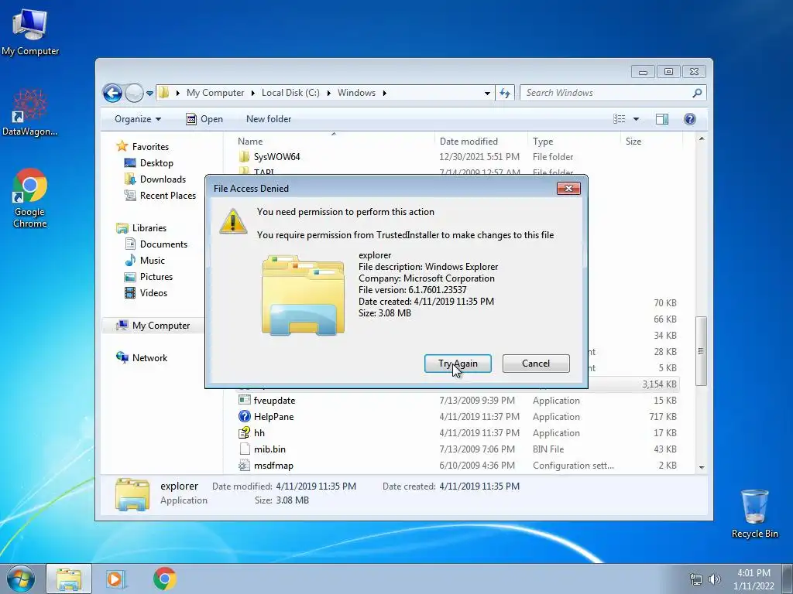Image resolution: width=793 pixels, height=594 pixels.
Task: Click scrollbar down arrow in file list
Action: click(702, 467)
